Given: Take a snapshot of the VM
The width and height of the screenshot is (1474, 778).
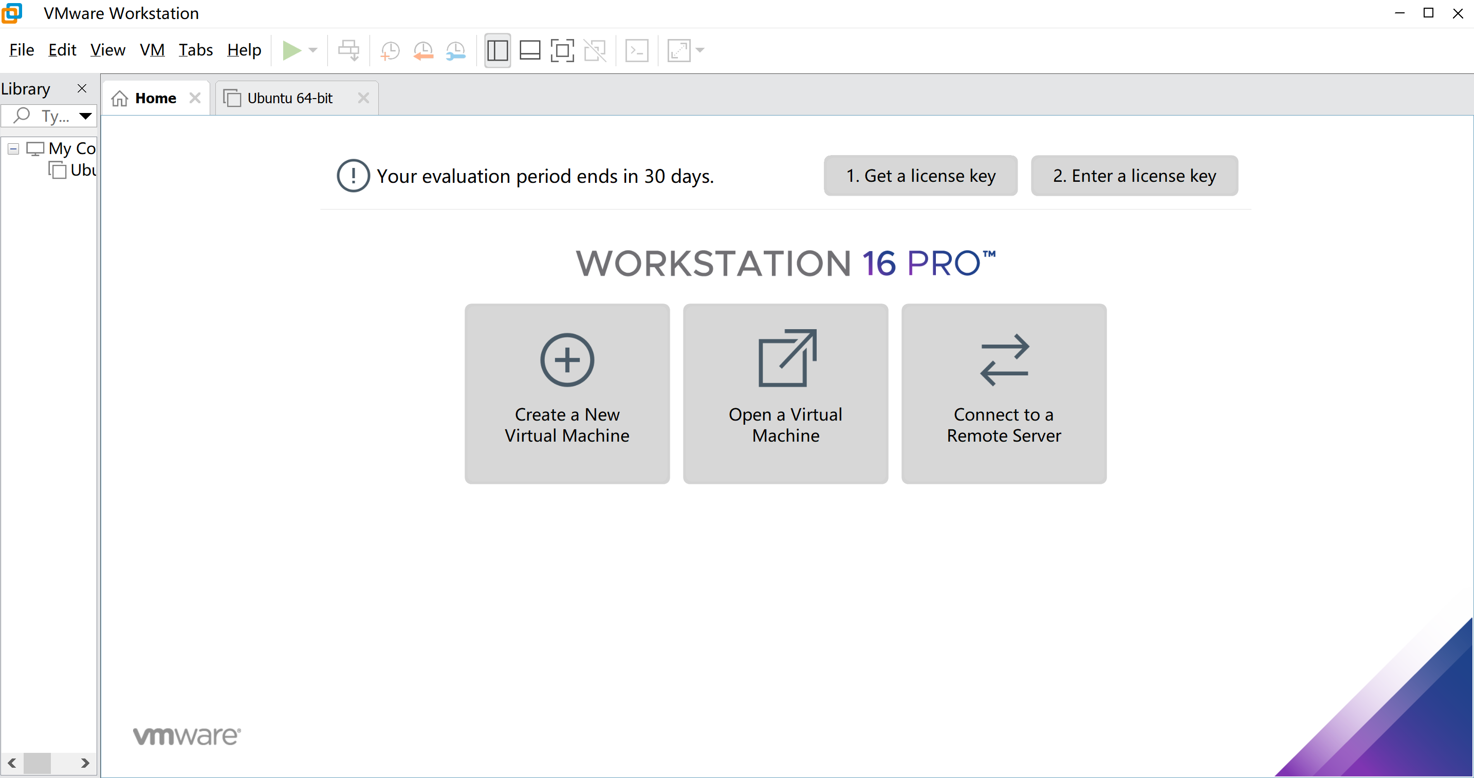Looking at the screenshot, I should (390, 50).
